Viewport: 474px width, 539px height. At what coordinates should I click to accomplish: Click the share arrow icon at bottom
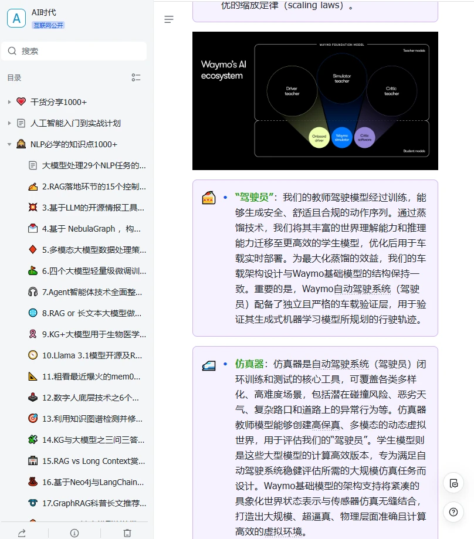tap(22, 533)
